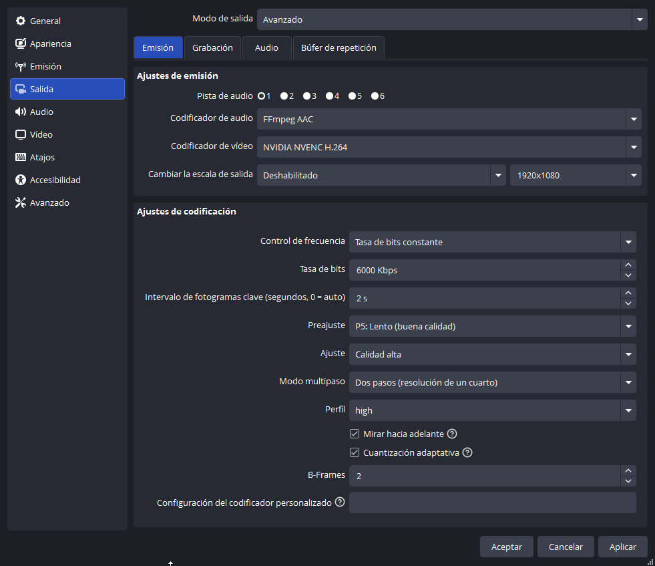Open Modo multipaso dropdown

pos(493,382)
